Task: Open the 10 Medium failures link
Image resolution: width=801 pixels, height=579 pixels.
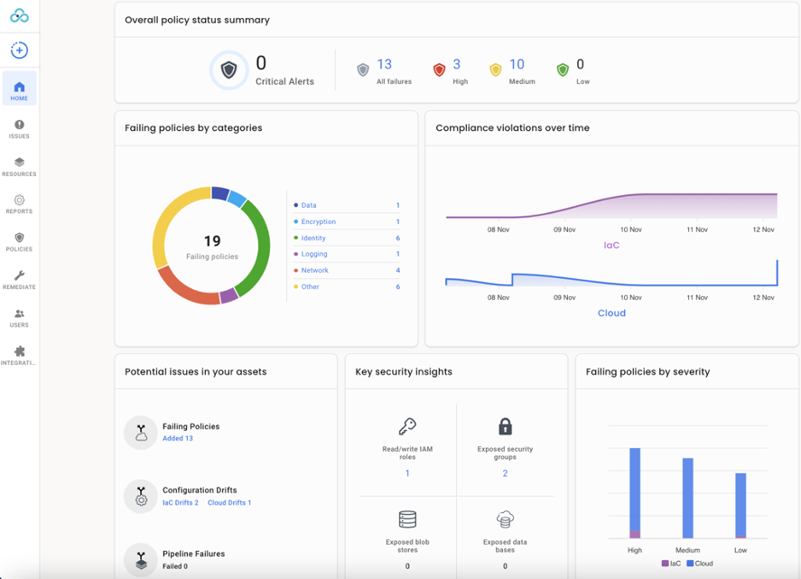Action: 517,65
